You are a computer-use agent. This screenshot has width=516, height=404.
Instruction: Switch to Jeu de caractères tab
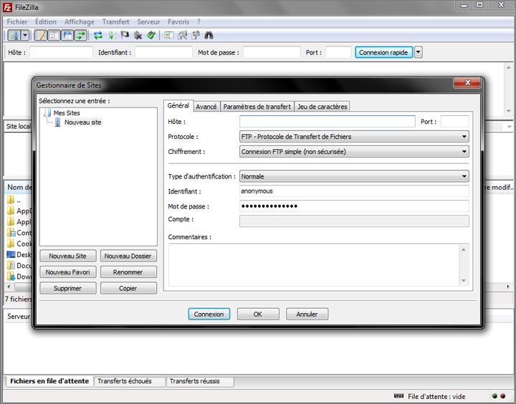coord(322,107)
